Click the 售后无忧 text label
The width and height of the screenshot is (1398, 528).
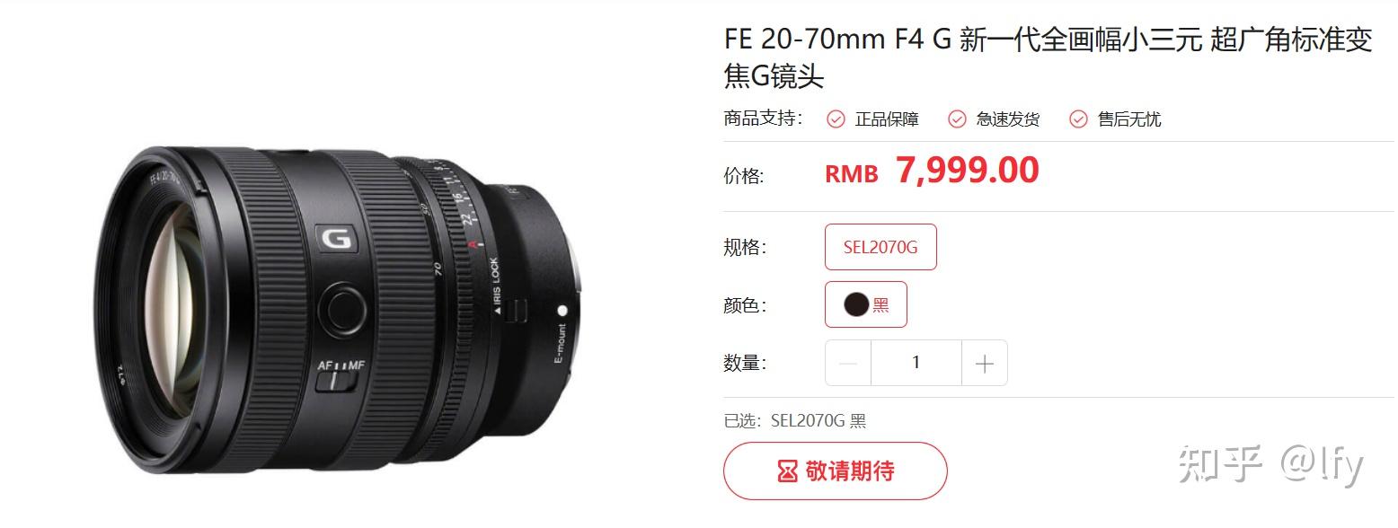(1129, 119)
